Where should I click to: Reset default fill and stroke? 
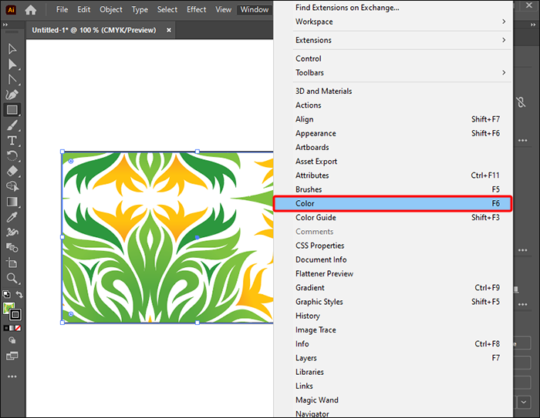click(x=6, y=294)
